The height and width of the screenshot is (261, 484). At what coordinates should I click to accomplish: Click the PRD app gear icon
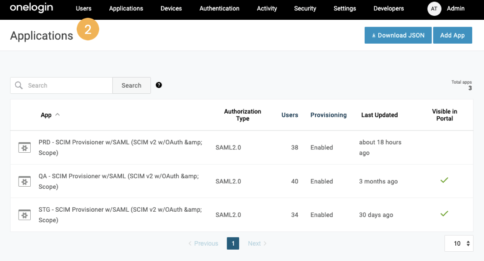(25, 147)
